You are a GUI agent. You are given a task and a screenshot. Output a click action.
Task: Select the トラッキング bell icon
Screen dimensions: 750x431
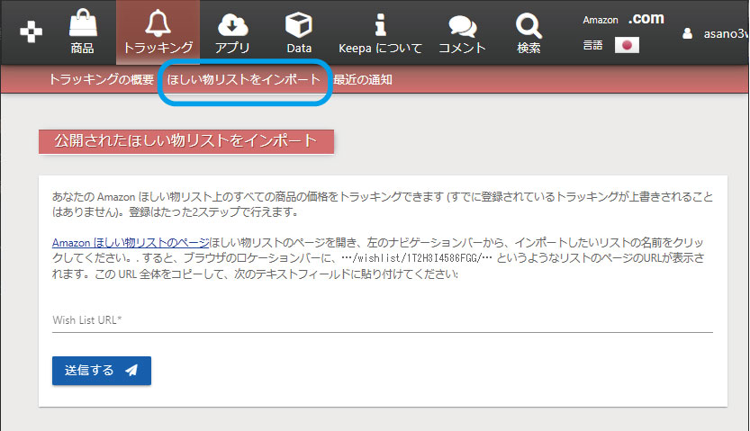click(158, 23)
